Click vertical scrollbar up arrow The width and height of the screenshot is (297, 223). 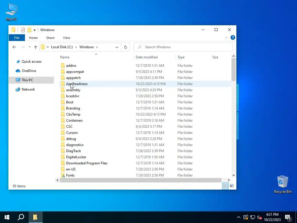point(233,56)
